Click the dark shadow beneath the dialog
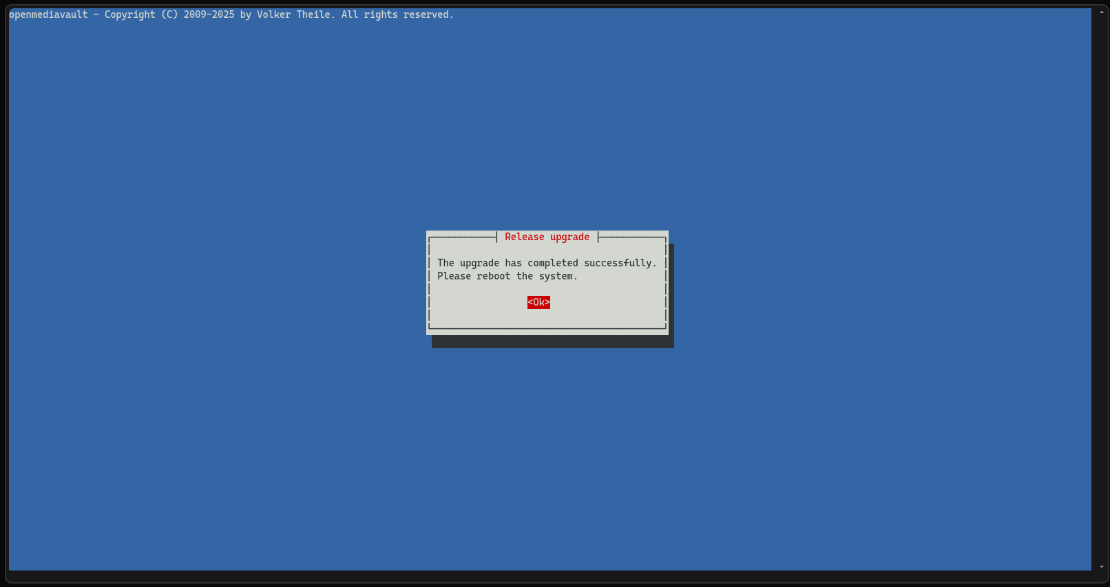Viewport: 1110px width, 587px height. [x=552, y=342]
